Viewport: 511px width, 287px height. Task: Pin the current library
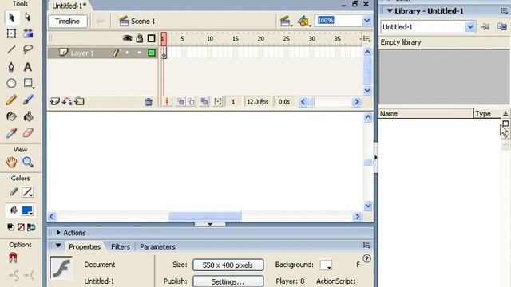[x=485, y=26]
